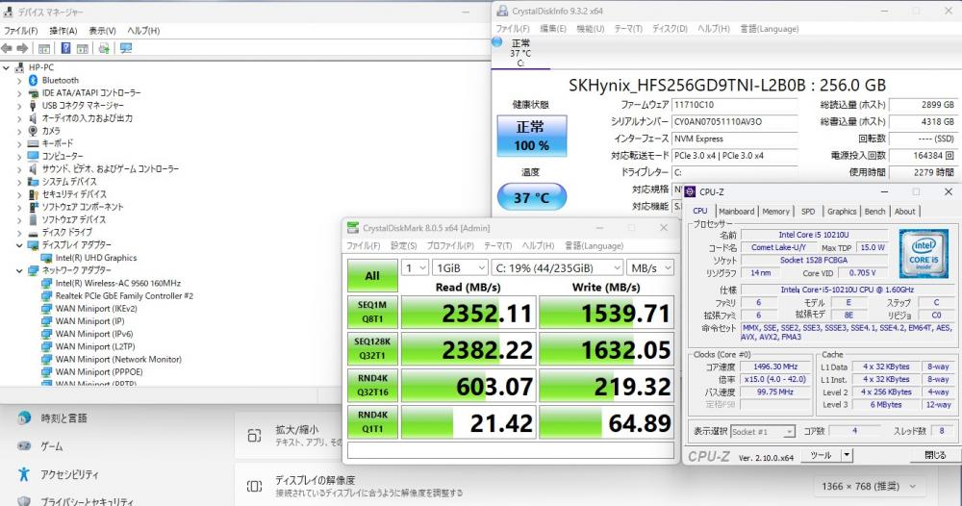Collapse the Network adapters (ネットワーク アダプター) category

click(x=19, y=270)
